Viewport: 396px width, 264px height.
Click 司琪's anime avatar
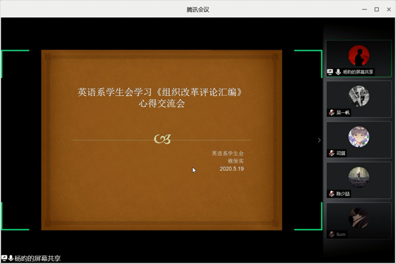click(x=359, y=136)
